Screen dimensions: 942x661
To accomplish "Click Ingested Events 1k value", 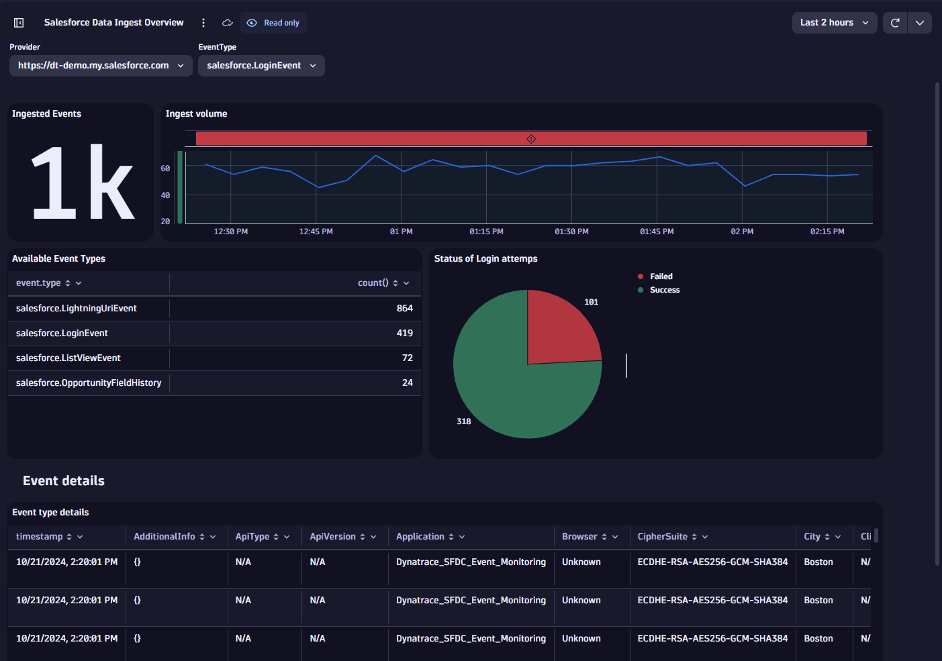I will 82,183.
